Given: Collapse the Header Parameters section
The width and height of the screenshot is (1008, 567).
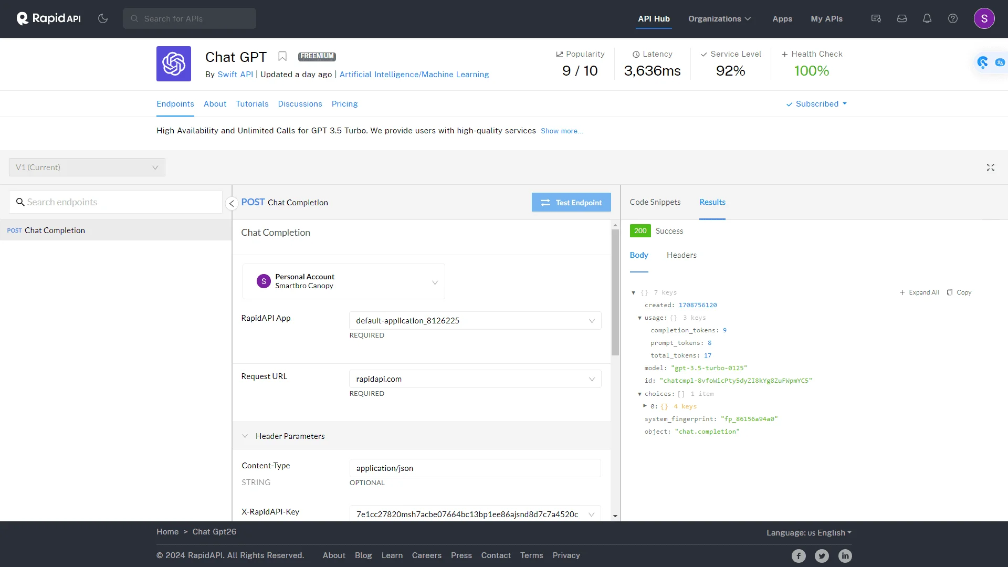Looking at the screenshot, I should coord(245,436).
